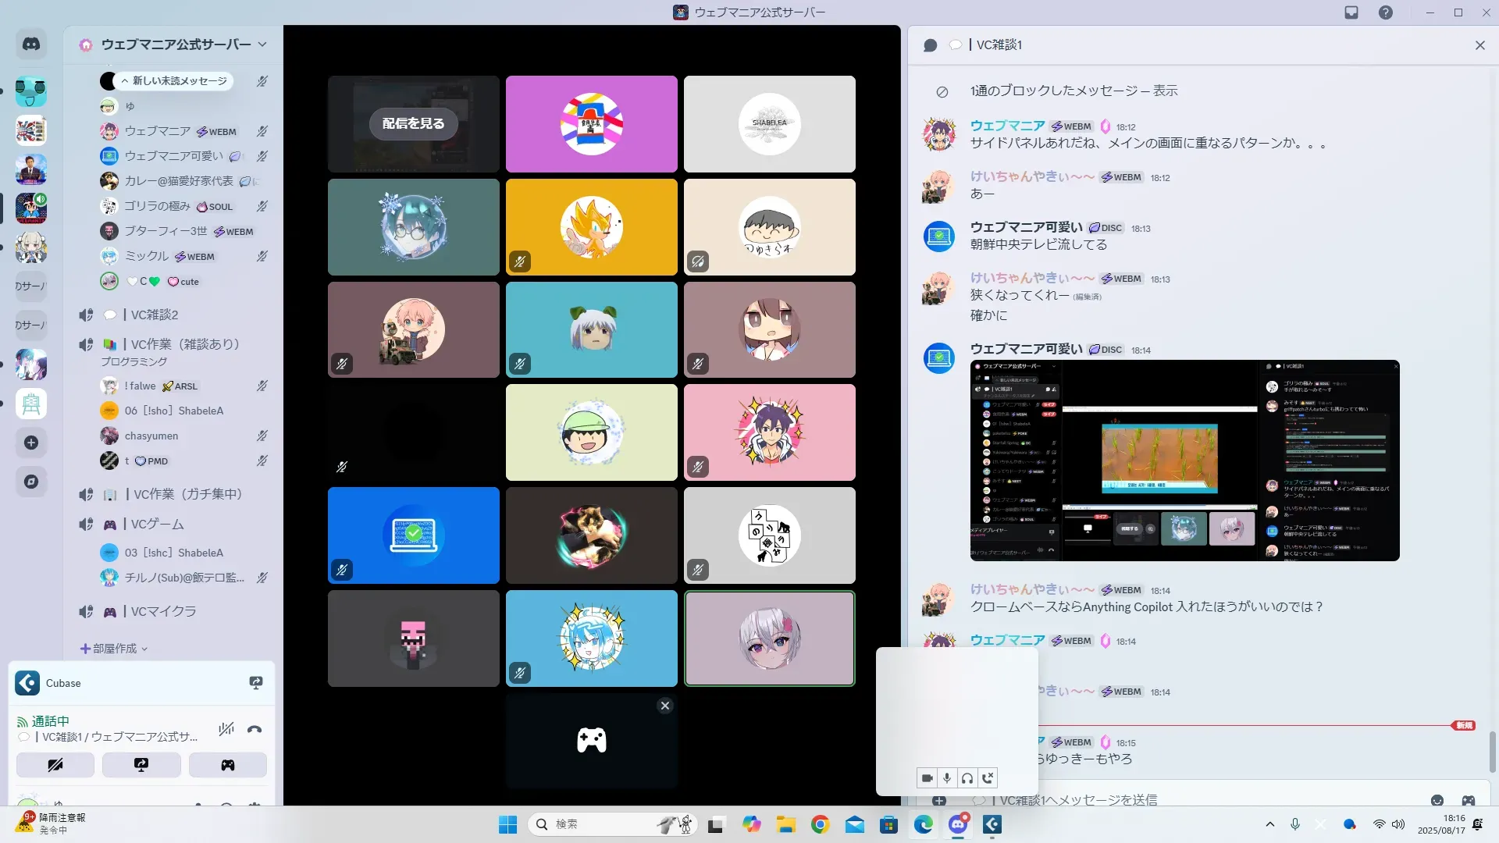The image size is (1499, 843).
Task: Open the shared screenshot image in chat
Action: click(x=1184, y=461)
